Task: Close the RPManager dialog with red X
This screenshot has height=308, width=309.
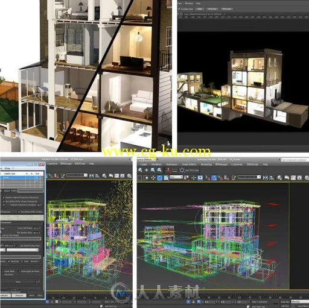Action: [x=41, y=165]
